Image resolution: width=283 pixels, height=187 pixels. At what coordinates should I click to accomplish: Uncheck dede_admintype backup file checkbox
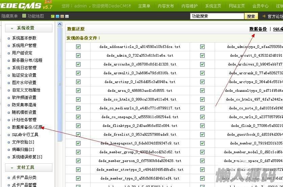(202, 47)
